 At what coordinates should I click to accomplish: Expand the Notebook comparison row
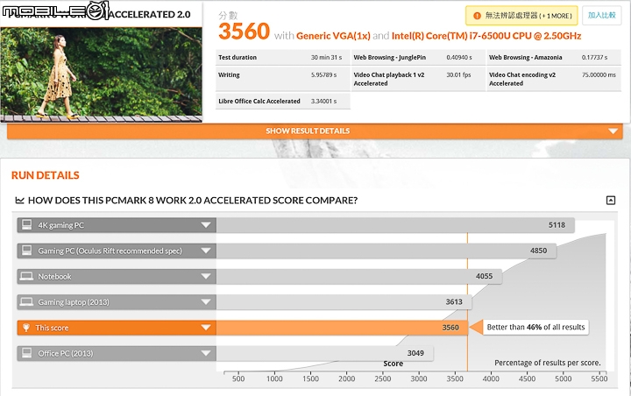pos(206,277)
